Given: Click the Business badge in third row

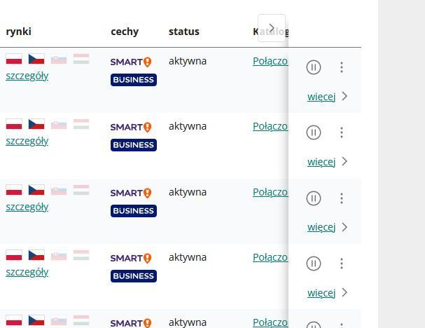Looking at the screenshot, I should (133, 211).
